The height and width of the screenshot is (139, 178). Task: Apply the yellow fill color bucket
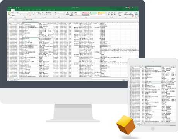[x=27, y=15]
